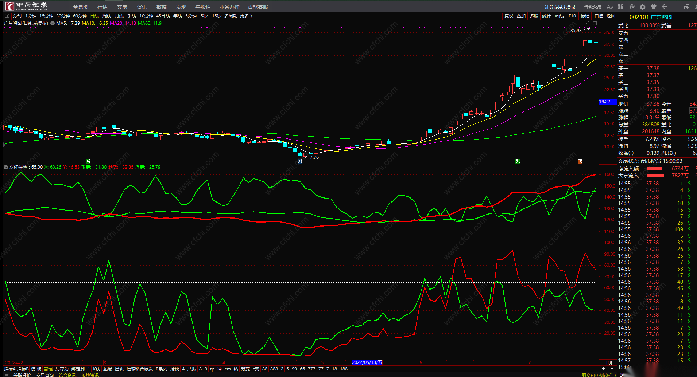The width and height of the screenshot is (697, 377).
Task: Select the 压缩粘合爆发 indicator
Action: (140, 369)
